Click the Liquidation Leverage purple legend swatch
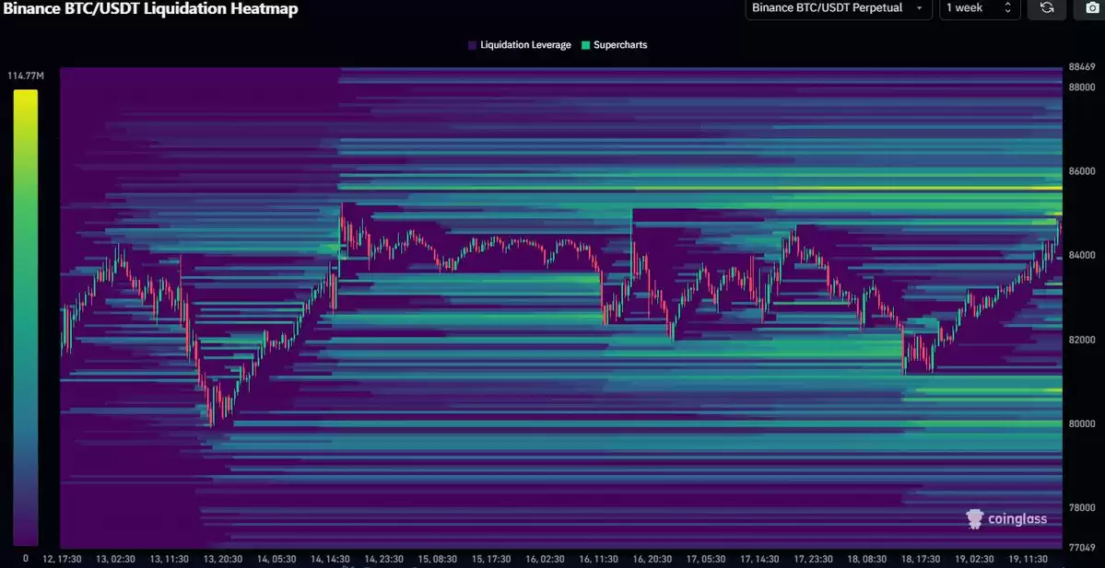Image resolution: width=1105 pixels, height=568 pixels. click(x=472, y=45)
